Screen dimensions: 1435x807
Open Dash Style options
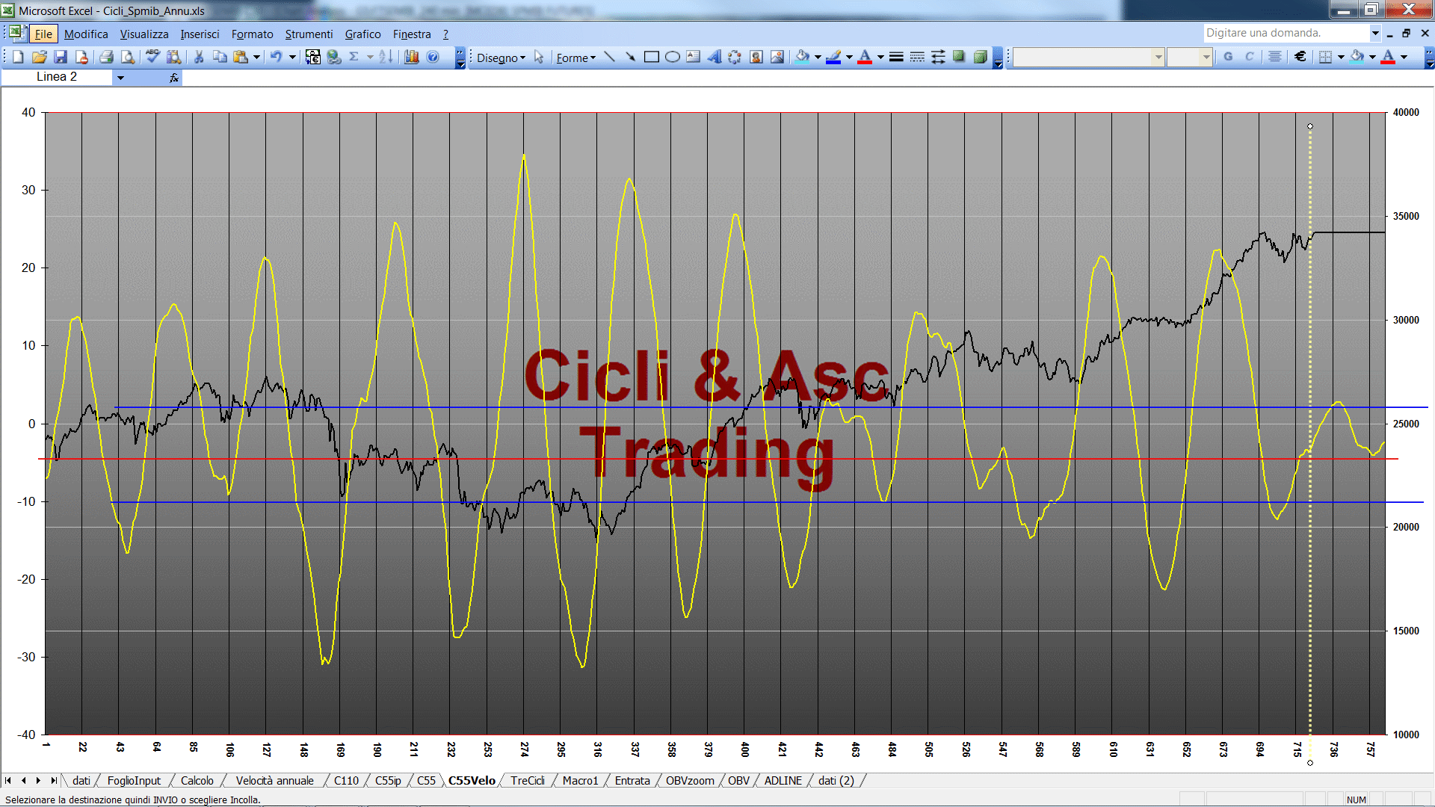917,57
